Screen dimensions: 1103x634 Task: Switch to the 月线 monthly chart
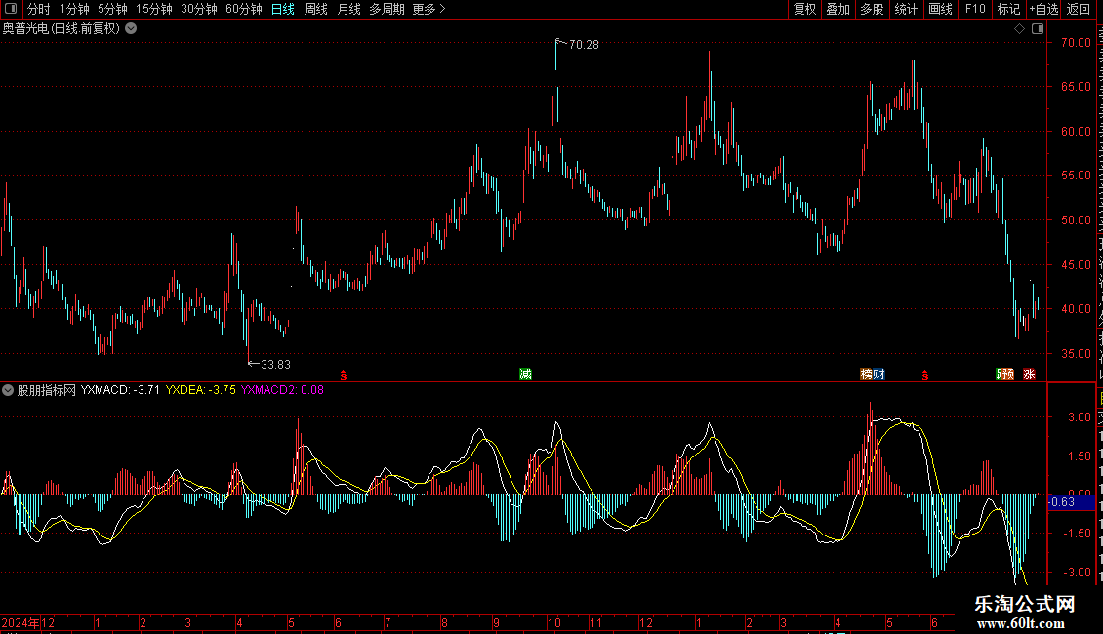pyautogui.click(x=348, y=9)
